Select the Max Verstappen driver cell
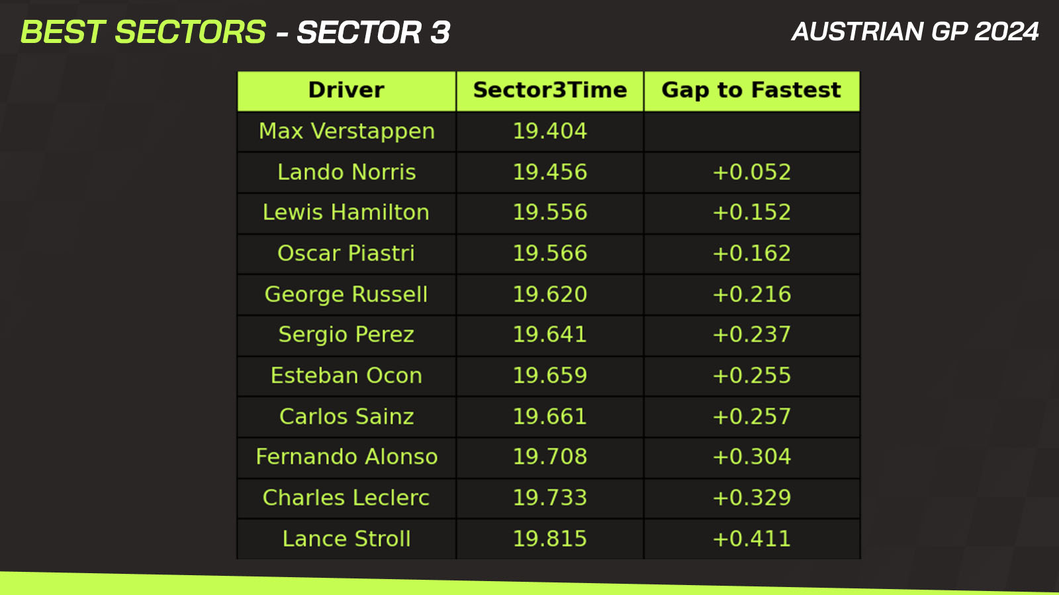Screen dimensions: 1059x595 pyautogui.click(x=346, y=132)
